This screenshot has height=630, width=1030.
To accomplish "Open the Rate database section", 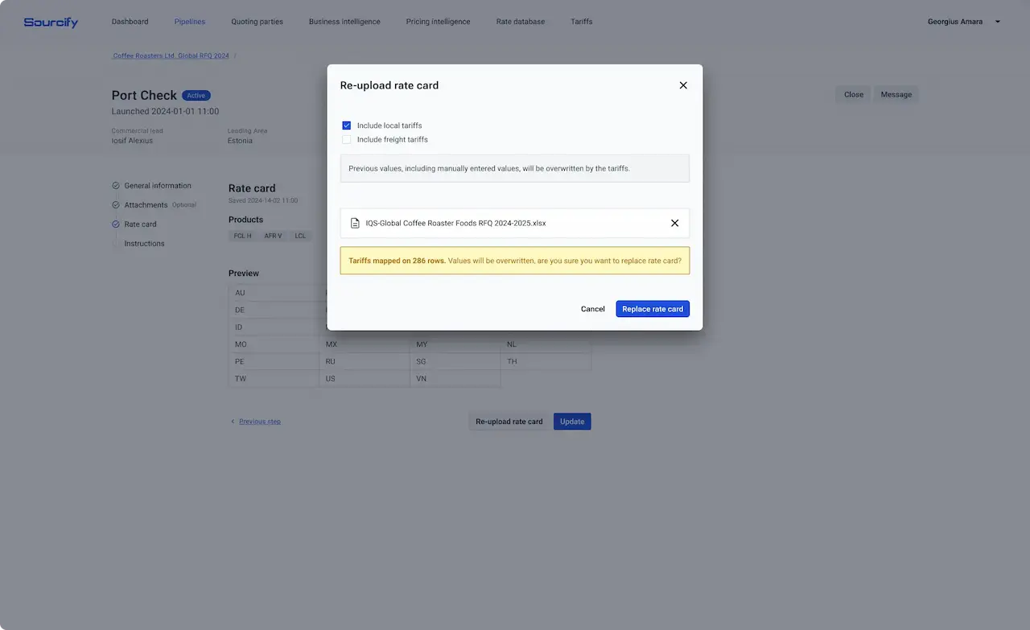I will coord(520,22).
